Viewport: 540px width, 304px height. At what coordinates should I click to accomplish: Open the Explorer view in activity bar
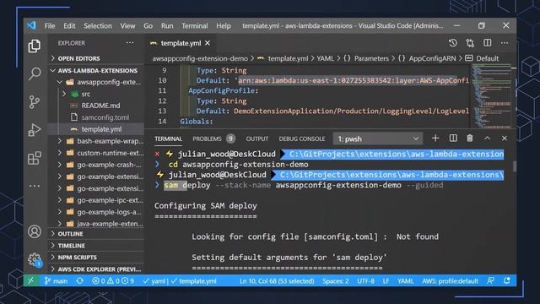coord(35,46)
